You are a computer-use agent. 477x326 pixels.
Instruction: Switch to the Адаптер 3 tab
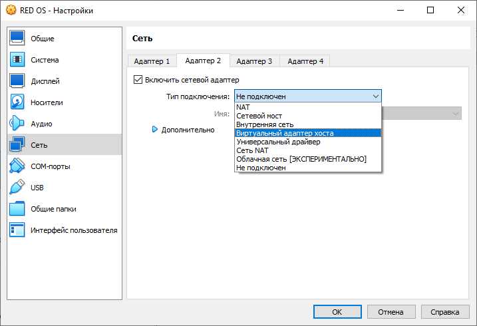254,61
